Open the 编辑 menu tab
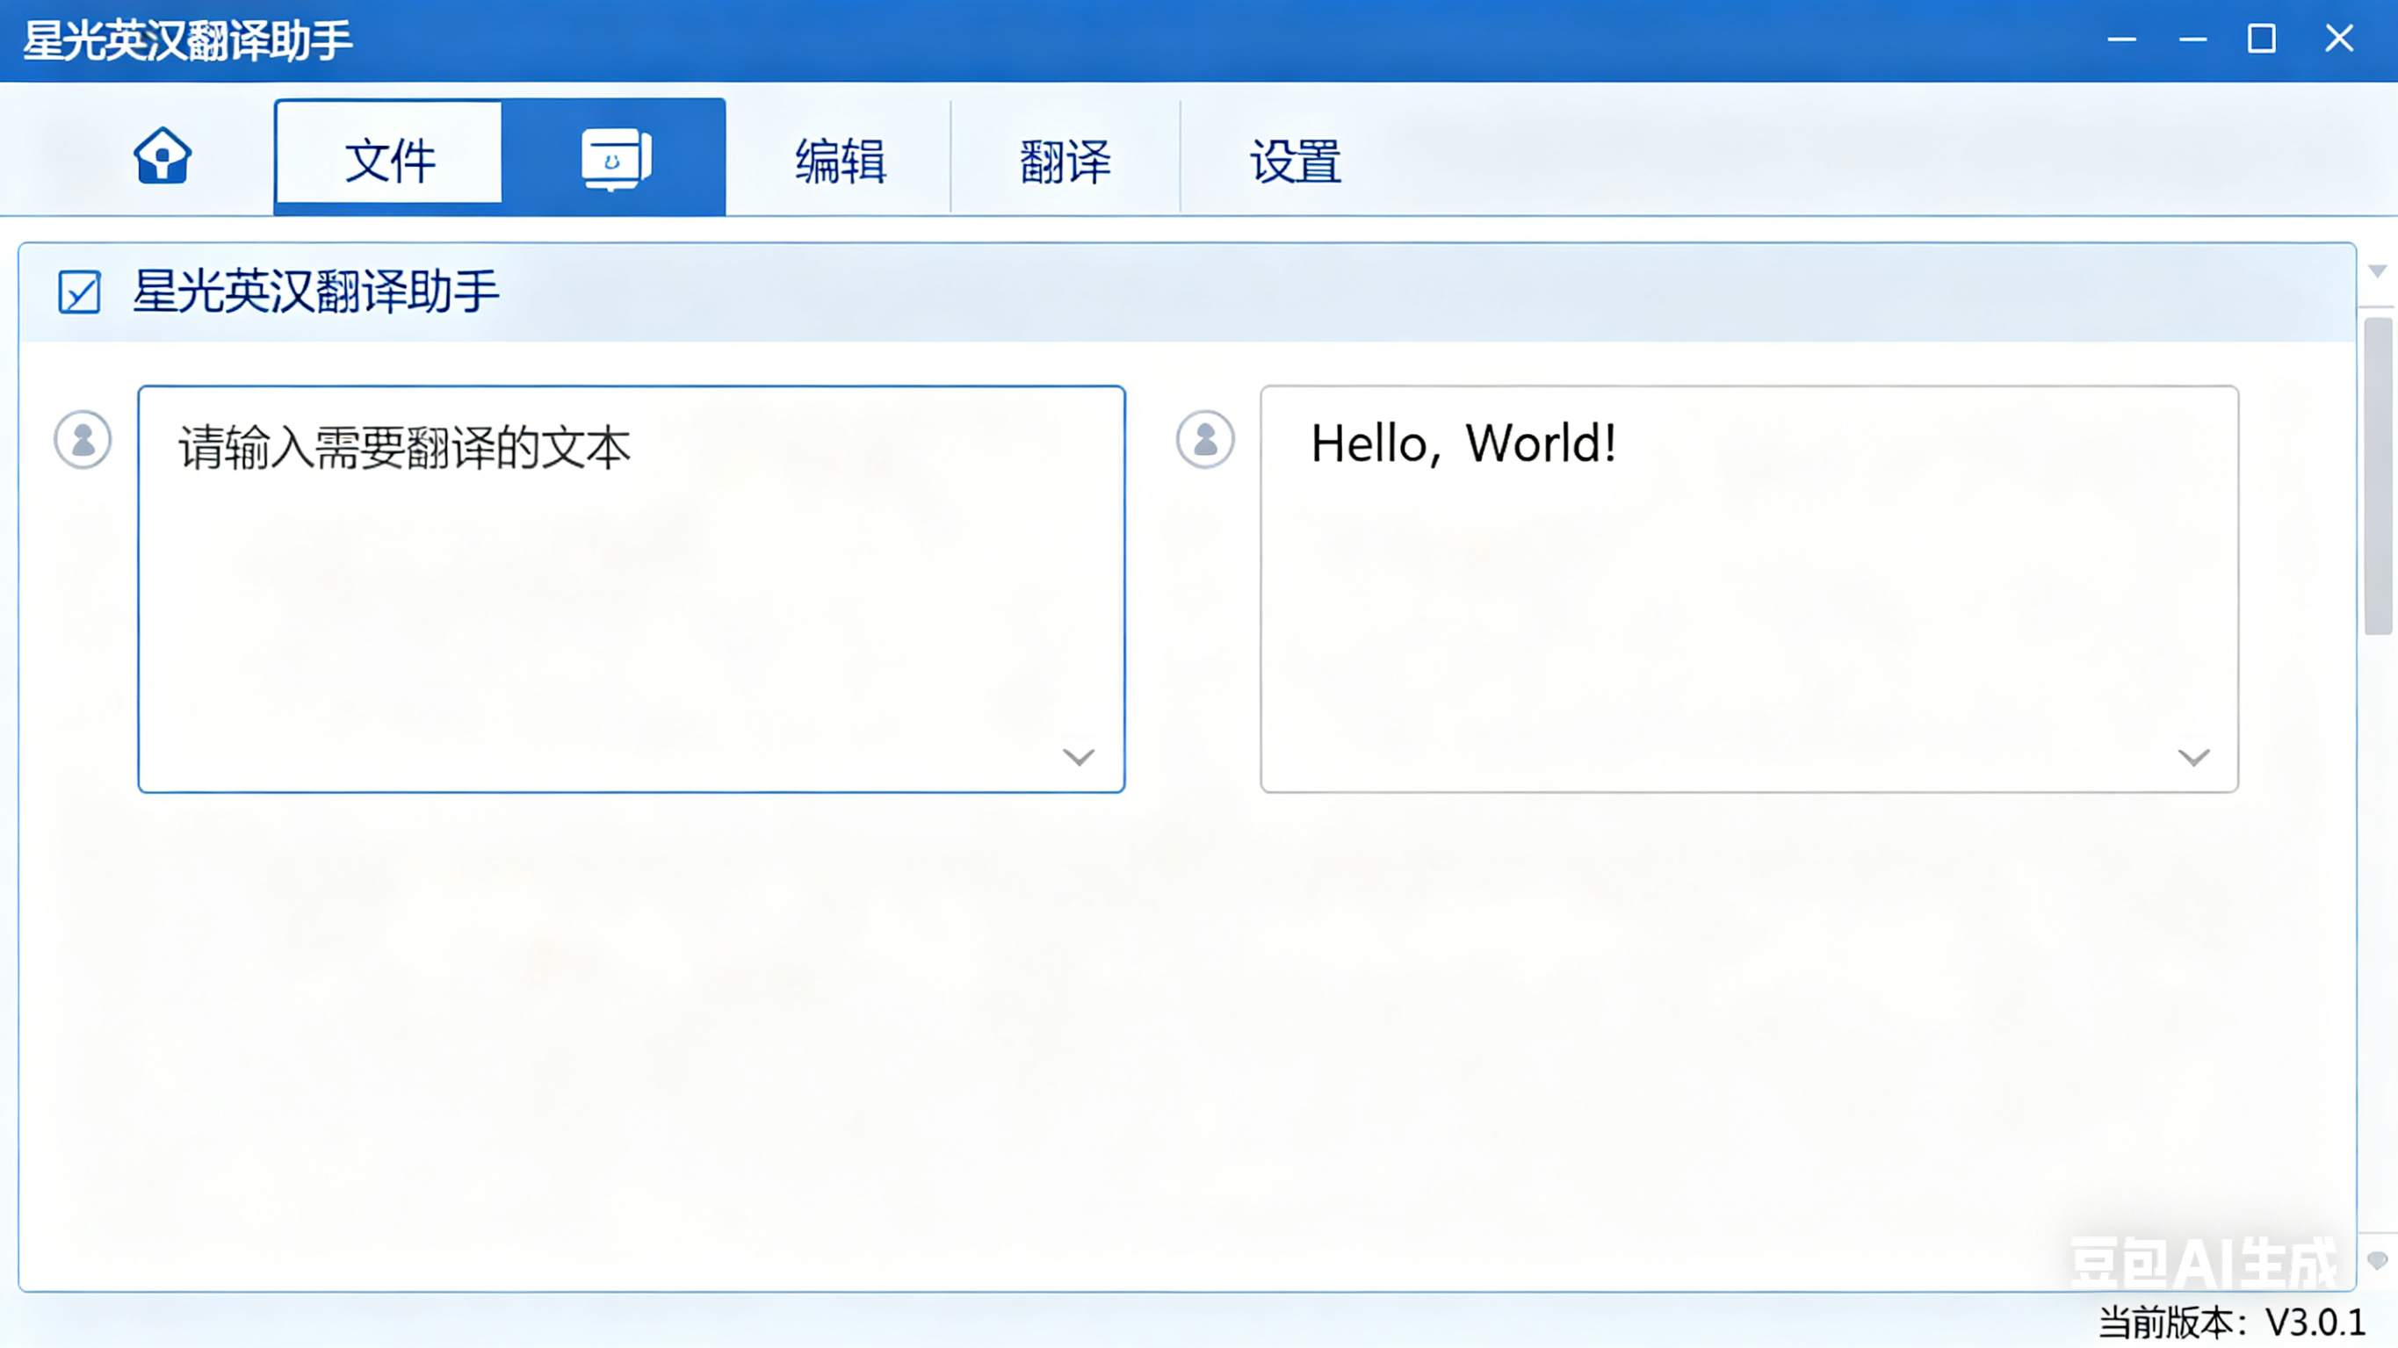The height and width of the screenshot is (1348, 2398). 840,160
